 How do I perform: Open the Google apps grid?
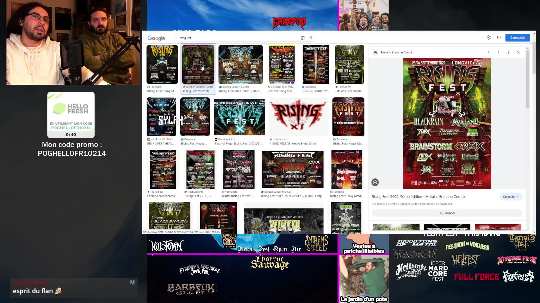click(499, 38)
